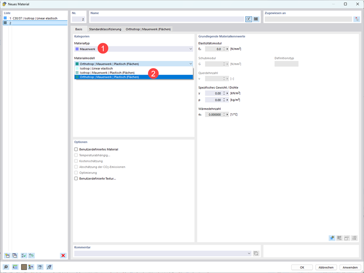Click the third greyed icon in material values toolbar
364x273 pixels.
pyautogui.click(x=347, y=238)
